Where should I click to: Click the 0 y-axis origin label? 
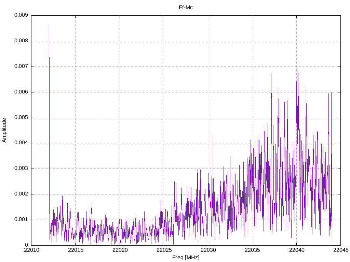26,245
